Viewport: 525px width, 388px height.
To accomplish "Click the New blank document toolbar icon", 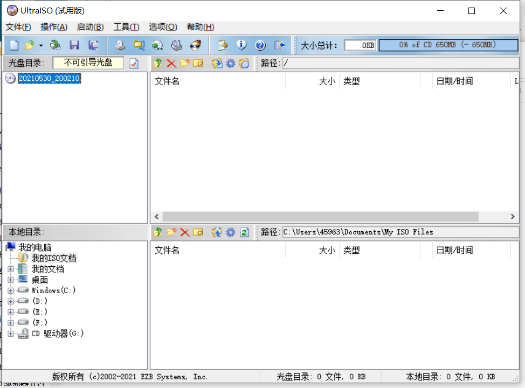I will coord(14,45).
